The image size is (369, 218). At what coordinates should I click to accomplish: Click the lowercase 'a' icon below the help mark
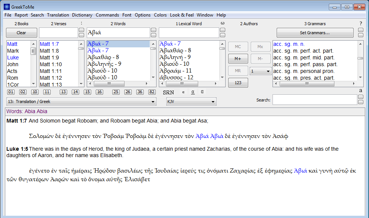coord(360,90)
